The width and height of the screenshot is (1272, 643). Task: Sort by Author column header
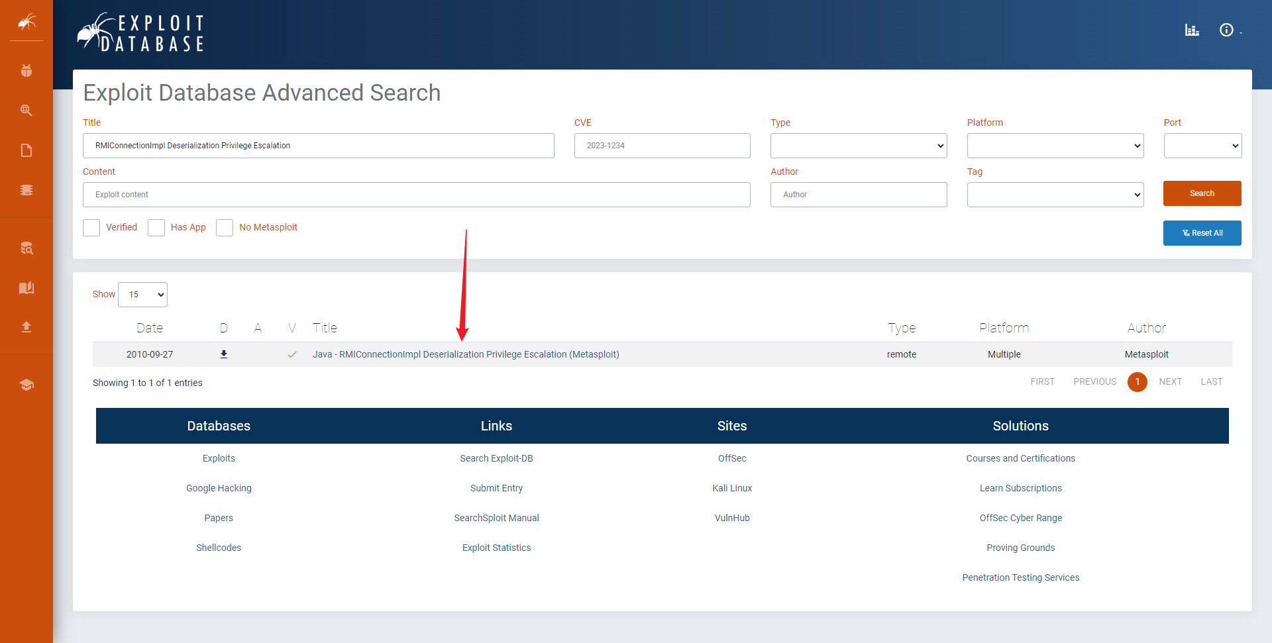pyautogui.click(x=1146, y=328)
